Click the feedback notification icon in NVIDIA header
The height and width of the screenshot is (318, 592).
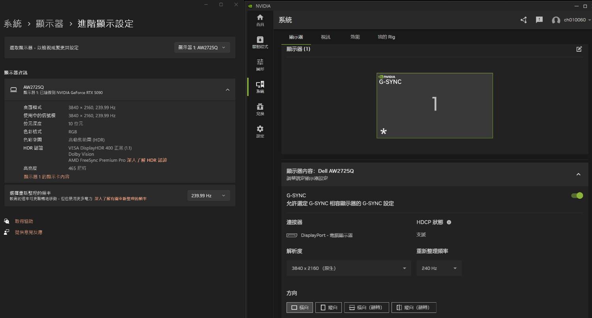coord(539,20)
